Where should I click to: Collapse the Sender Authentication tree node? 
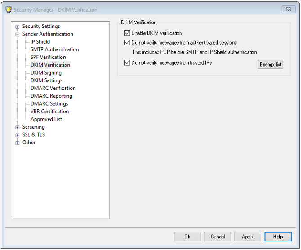tap(18, 34)
